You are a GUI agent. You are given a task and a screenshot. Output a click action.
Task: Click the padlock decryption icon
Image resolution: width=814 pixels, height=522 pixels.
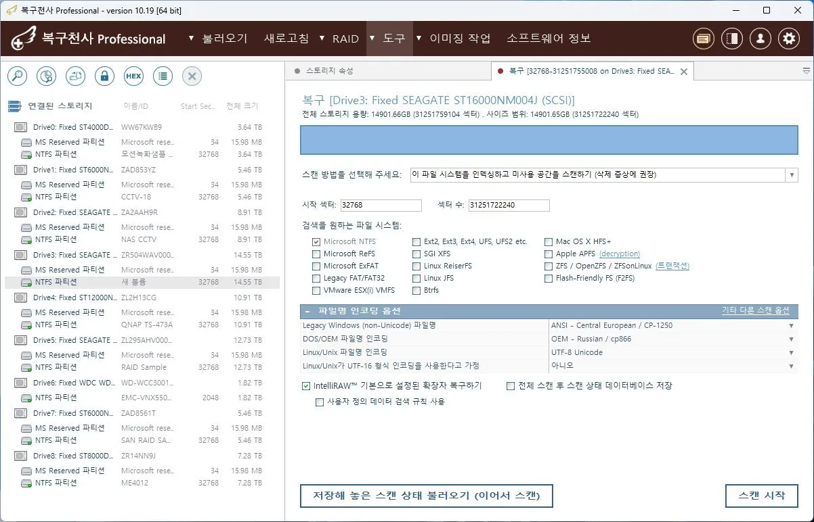(104, 76)
